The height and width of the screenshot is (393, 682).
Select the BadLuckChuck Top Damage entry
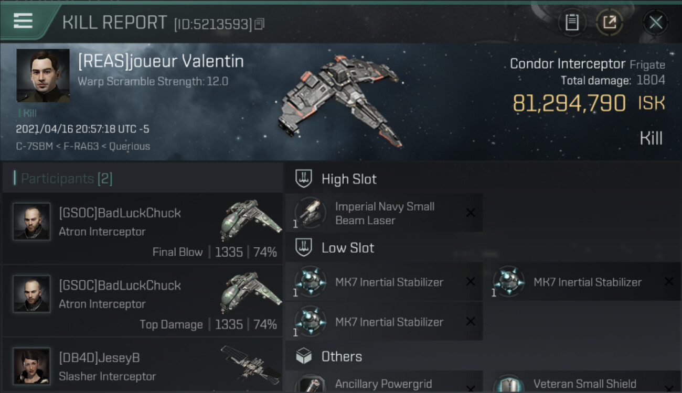142,301
